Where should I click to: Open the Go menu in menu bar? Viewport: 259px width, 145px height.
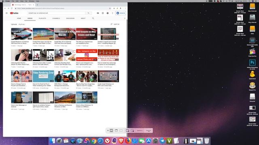click(26, 1)
